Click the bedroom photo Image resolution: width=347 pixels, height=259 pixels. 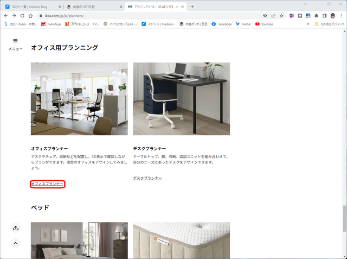79,241
